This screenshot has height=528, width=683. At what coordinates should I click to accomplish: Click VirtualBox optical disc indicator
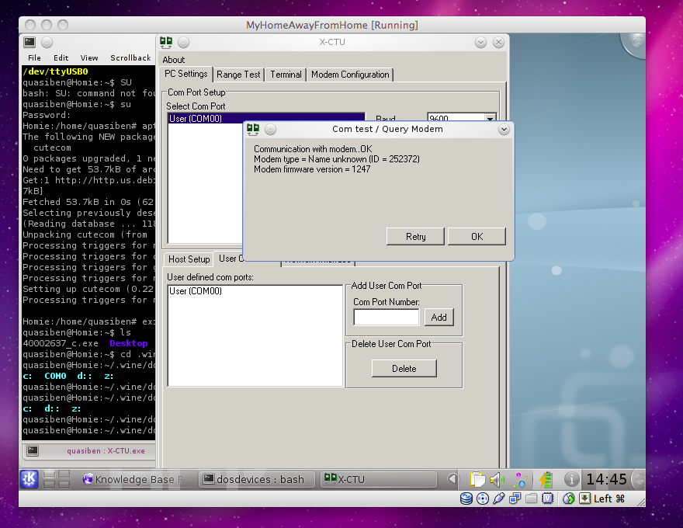point(483,498)
